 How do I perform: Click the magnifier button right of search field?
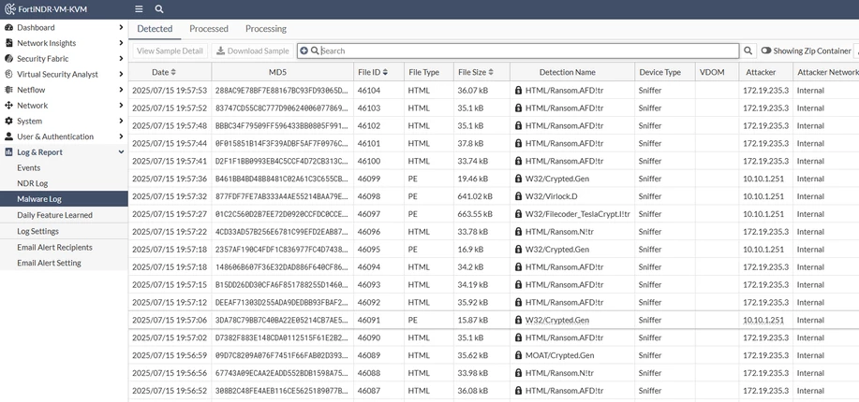748,50
